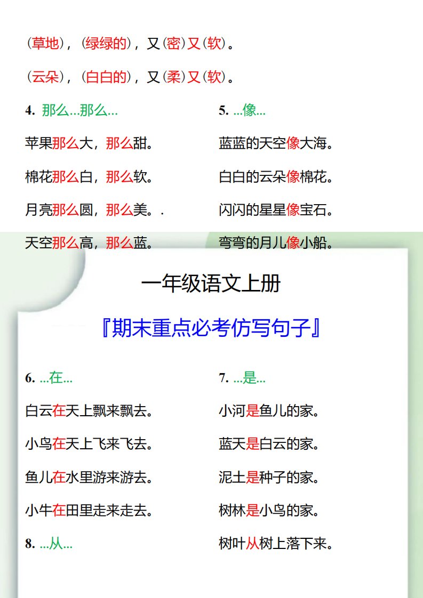
Task: Click section heading 5. ...像...
Action: (x=242, y=111)
